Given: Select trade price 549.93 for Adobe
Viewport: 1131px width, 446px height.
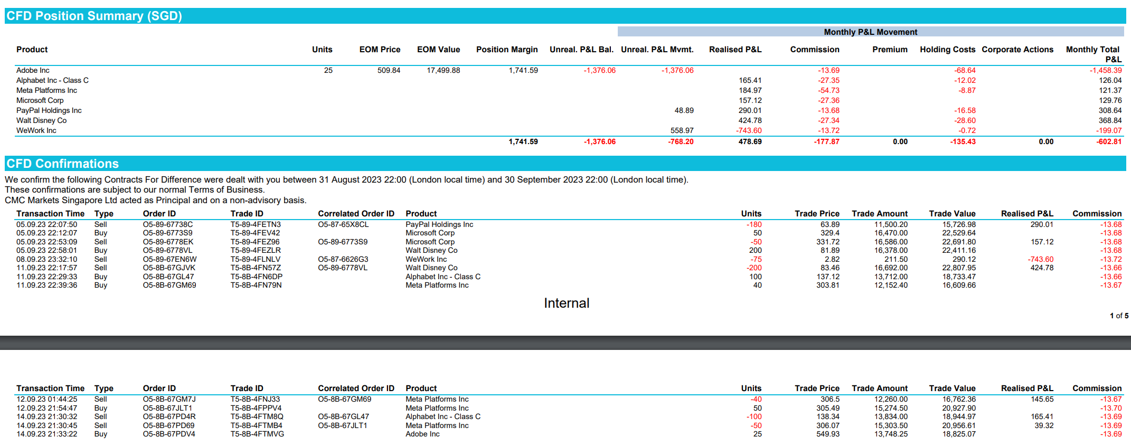Looking at the screenshot, I should [x=828, y=434].
